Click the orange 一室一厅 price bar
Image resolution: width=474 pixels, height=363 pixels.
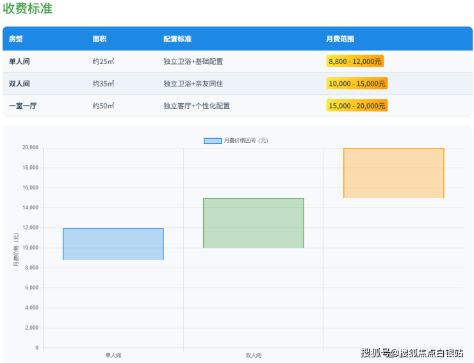click(393, 173)
